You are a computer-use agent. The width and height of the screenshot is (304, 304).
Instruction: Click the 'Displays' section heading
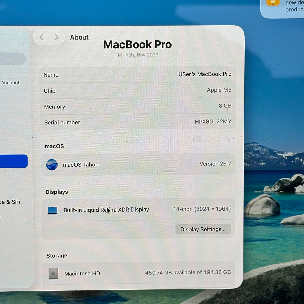point(57,192)
